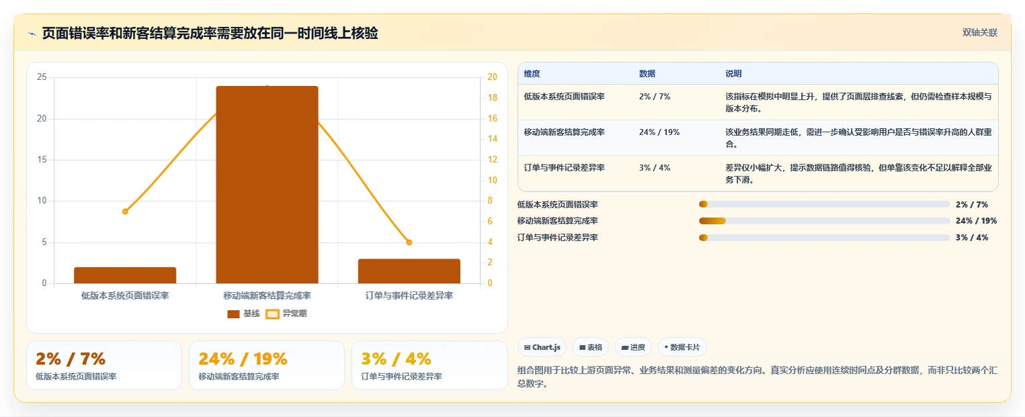This screenshot has width=1025, height=417.
Task: Click the 说明 table column header
Action: [733, 74]
